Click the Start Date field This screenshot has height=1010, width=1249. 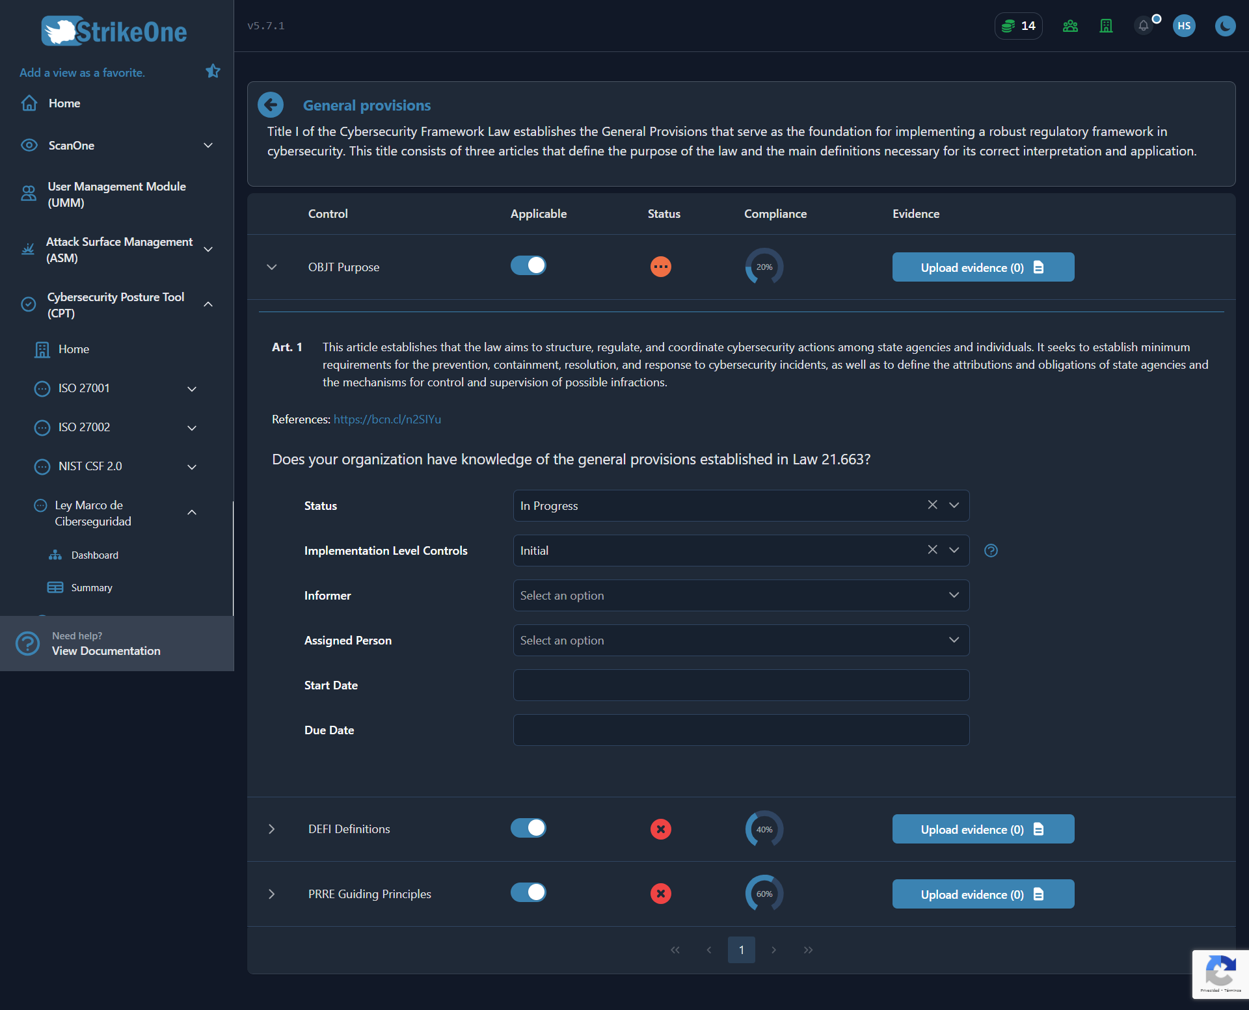pyautogui.click(x=741, y=685)
